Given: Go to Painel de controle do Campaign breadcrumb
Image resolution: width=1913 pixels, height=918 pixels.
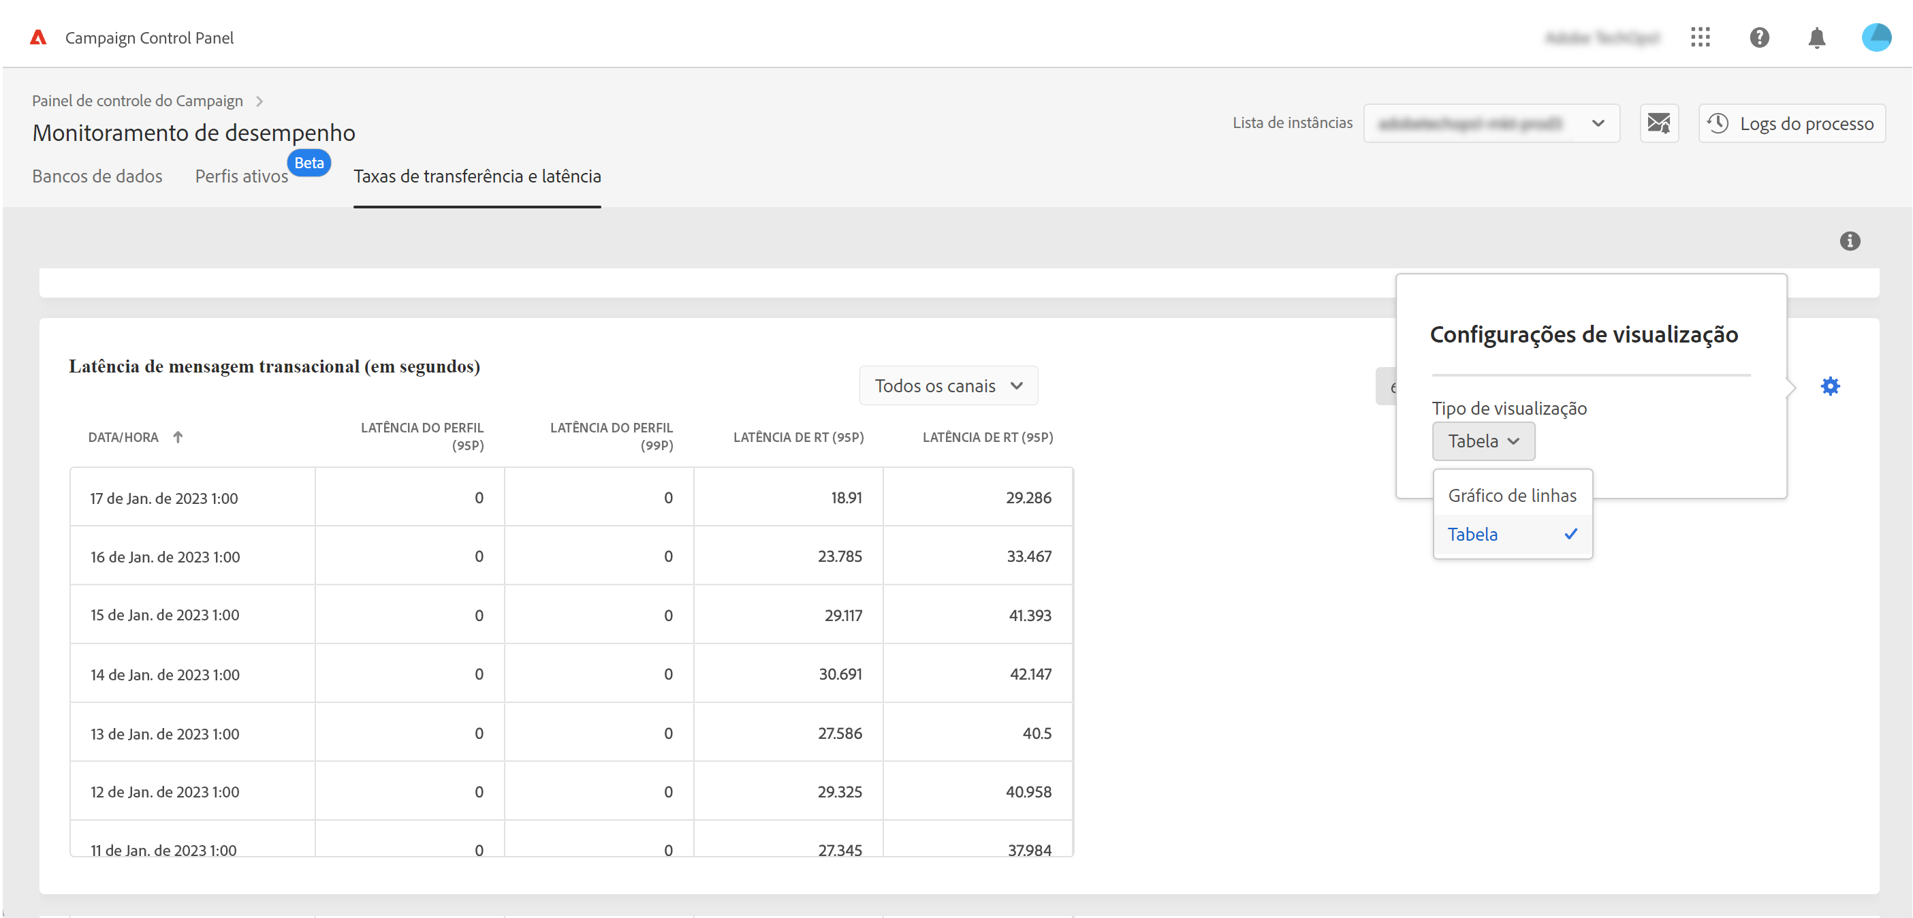Looking at the screenshot, I should pos(138,100).
